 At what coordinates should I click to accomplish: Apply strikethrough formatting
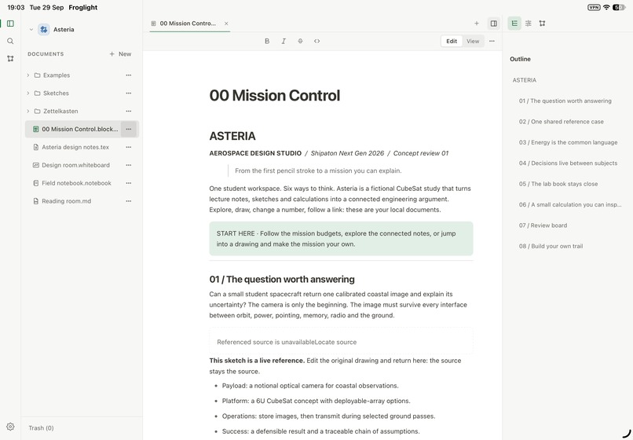click(x=300, y=41)
